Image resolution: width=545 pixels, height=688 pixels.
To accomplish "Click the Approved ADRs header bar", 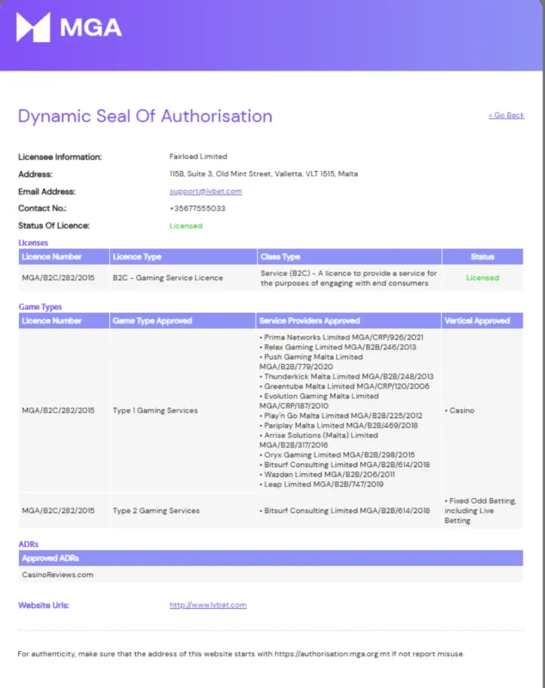I will pos(270,558).
